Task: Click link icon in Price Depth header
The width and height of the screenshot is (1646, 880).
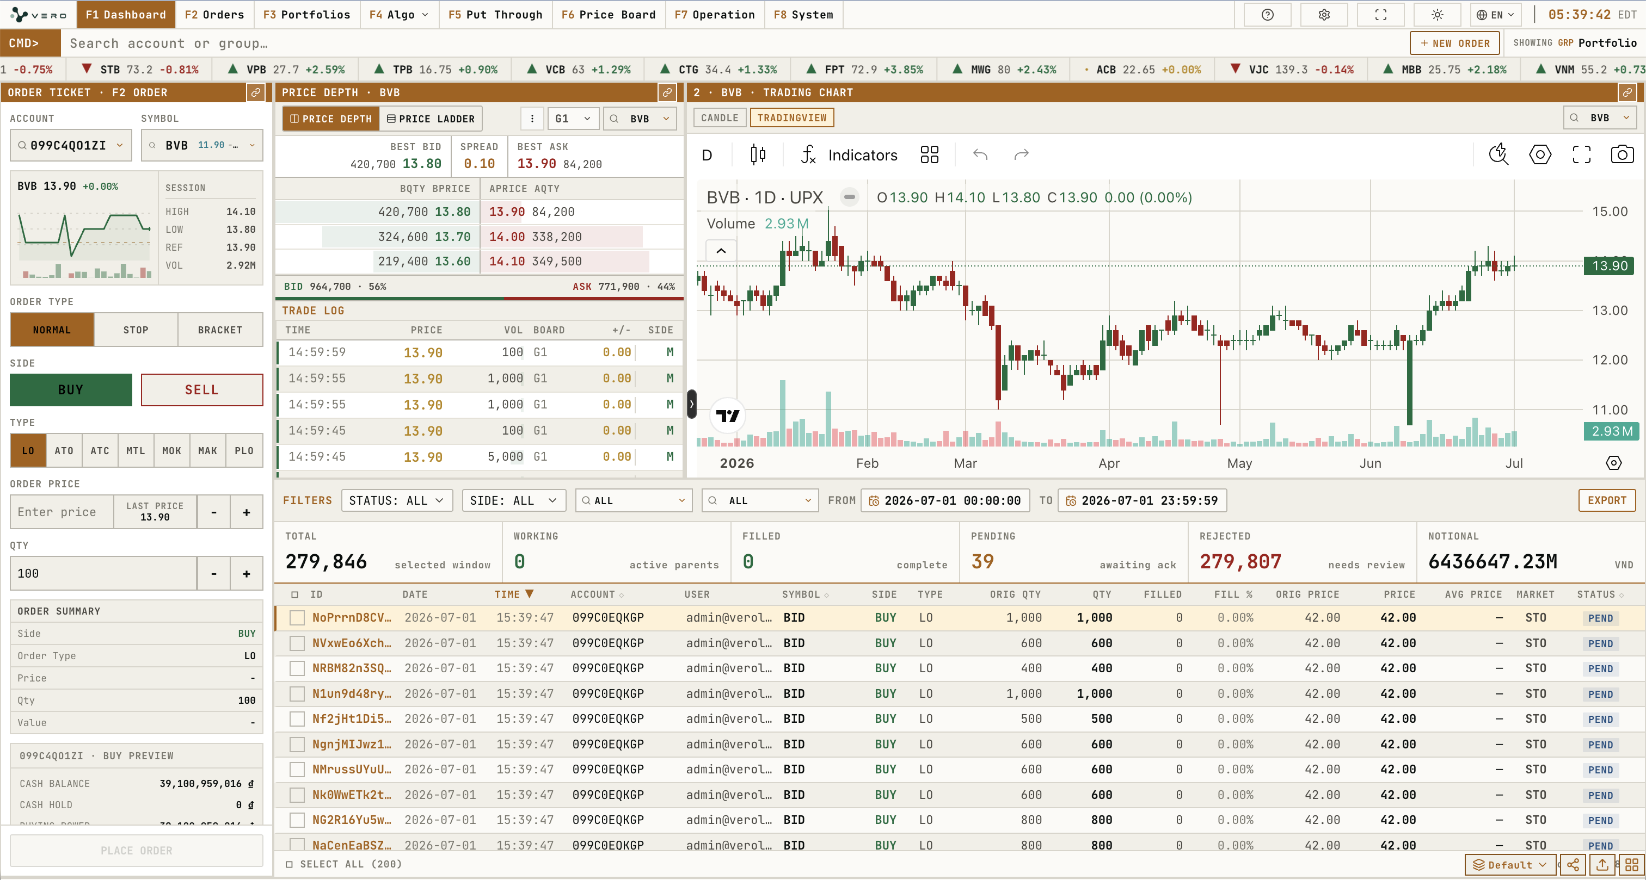Action: 667,92
